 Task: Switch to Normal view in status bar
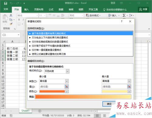click(97, 116)
